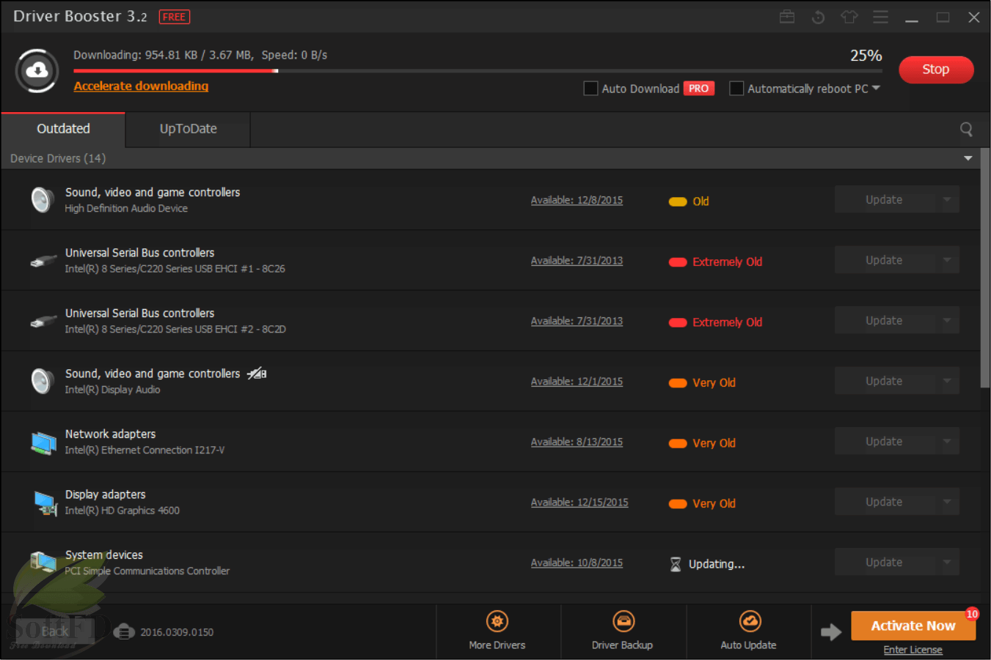Viewport: 991px width, 660px height.
Task: Click the Stop button
Action: click(936, 70)
